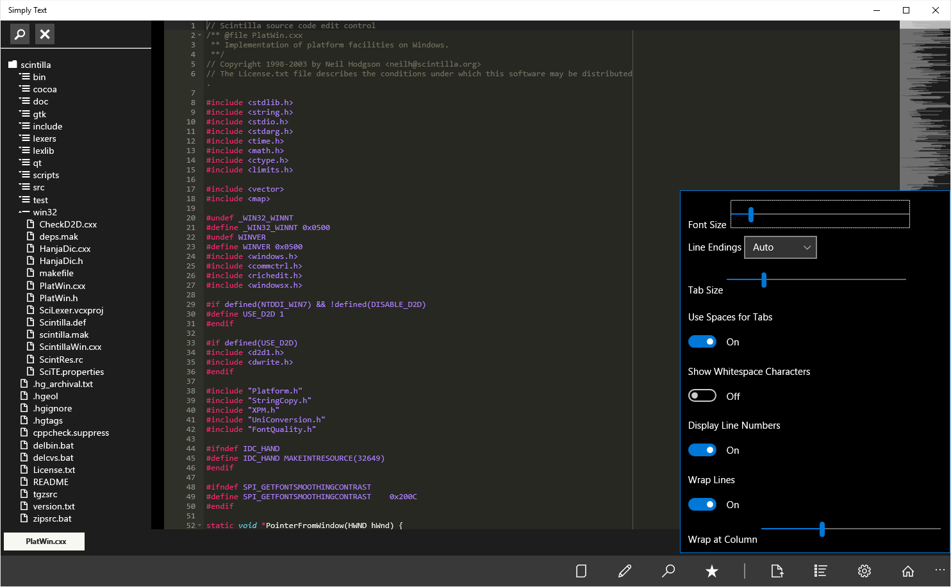Open ScintillaWin.cxx file in tree
The height and width of the screenshot is (587, 951).
pos(70,347)
